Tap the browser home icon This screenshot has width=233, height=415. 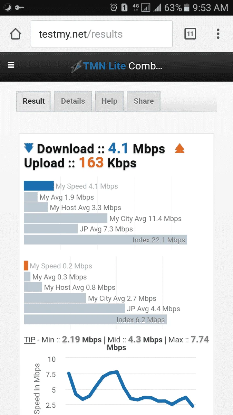16,34
